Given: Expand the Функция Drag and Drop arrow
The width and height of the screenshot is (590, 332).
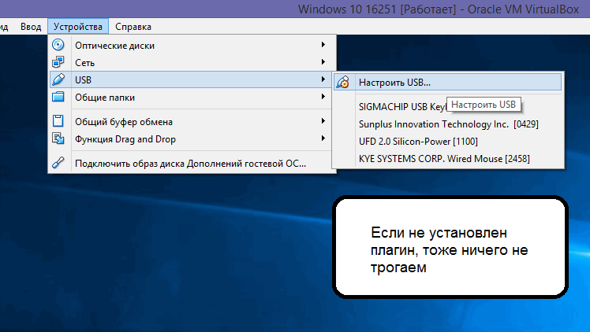Looking at the screenshot, I should coord(323,138).
